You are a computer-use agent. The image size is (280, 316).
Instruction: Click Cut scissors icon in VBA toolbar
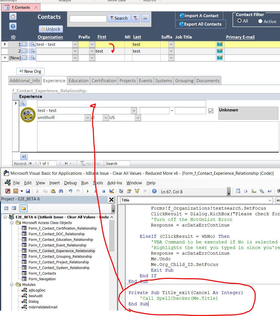[37, 191]
